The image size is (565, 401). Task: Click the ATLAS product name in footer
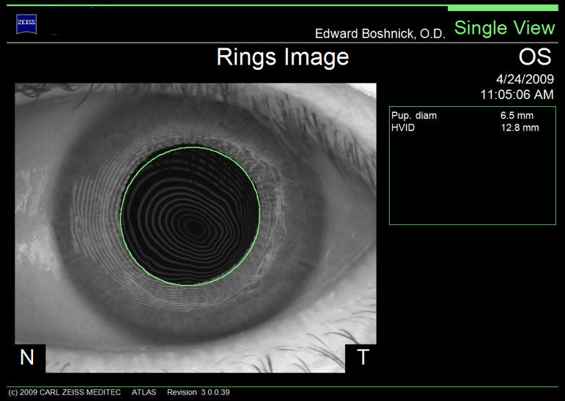[144, 392]
